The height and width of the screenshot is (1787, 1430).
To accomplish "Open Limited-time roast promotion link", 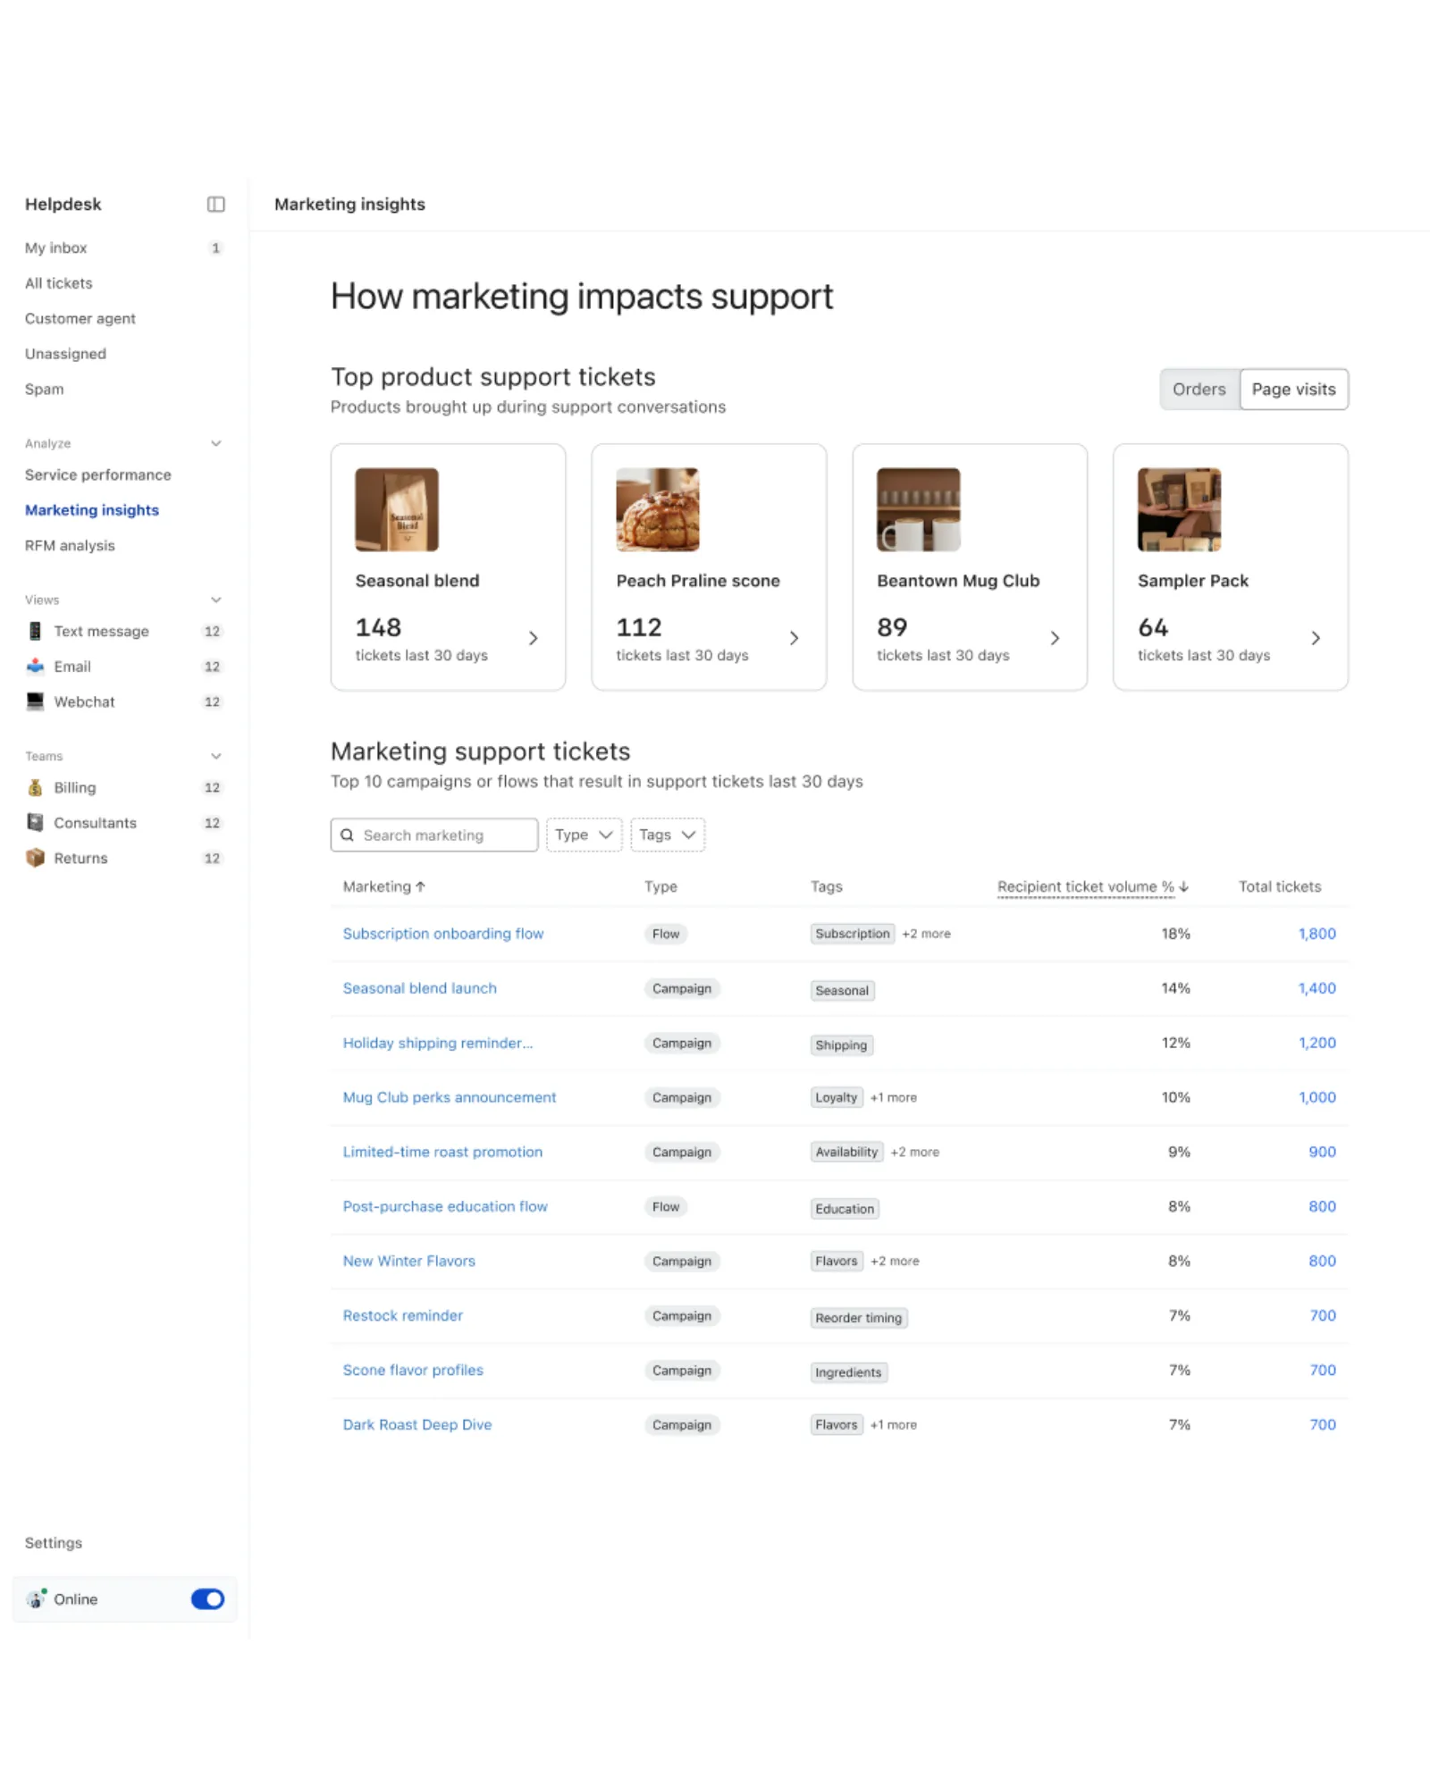I will click(442, 1152).
